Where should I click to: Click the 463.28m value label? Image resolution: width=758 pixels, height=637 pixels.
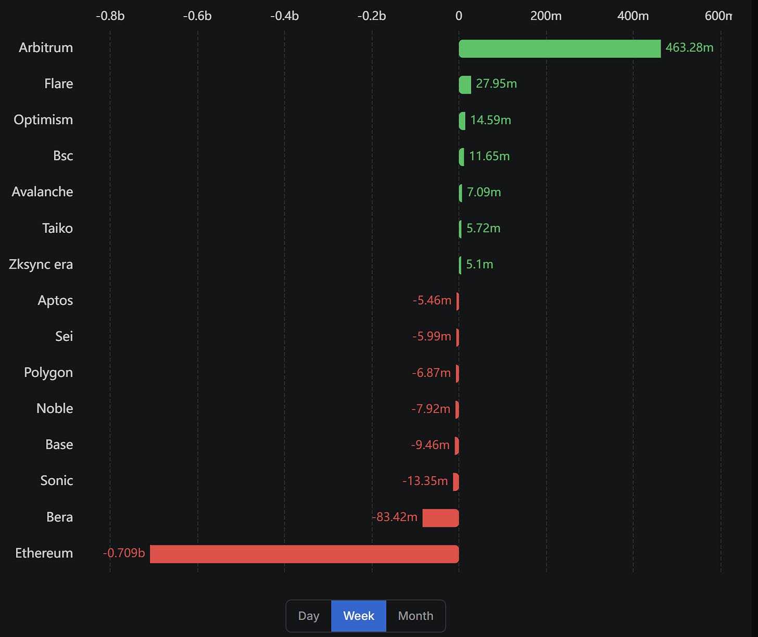689,47
